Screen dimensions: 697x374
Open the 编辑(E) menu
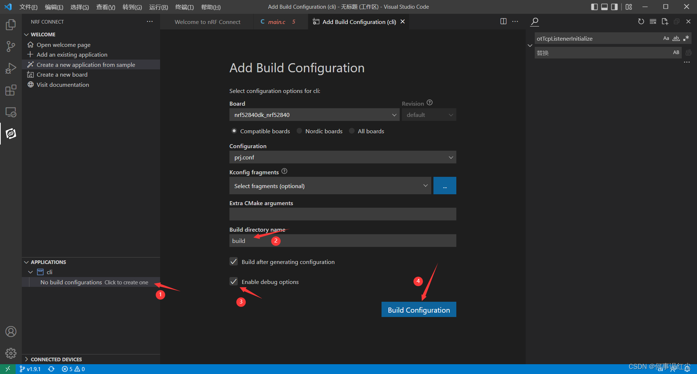54,7
